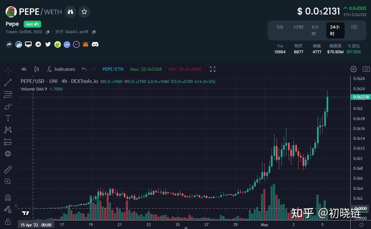Open the MetaMask fox icon
The height and width of the screenshot is (229, 371).
point(85,44)
